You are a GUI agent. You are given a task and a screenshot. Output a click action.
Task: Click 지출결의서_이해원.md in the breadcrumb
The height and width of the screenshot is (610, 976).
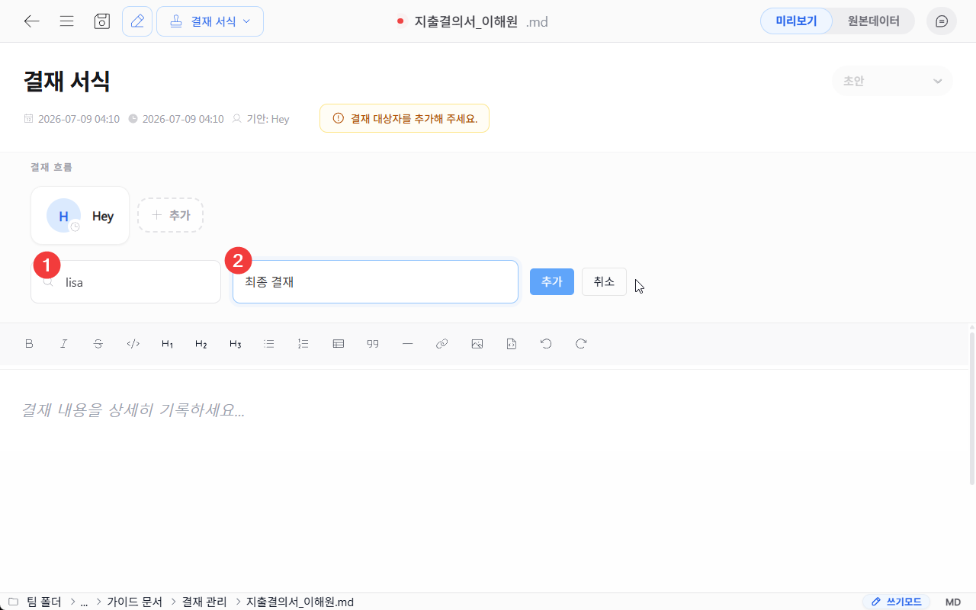(x=300, y=602)
